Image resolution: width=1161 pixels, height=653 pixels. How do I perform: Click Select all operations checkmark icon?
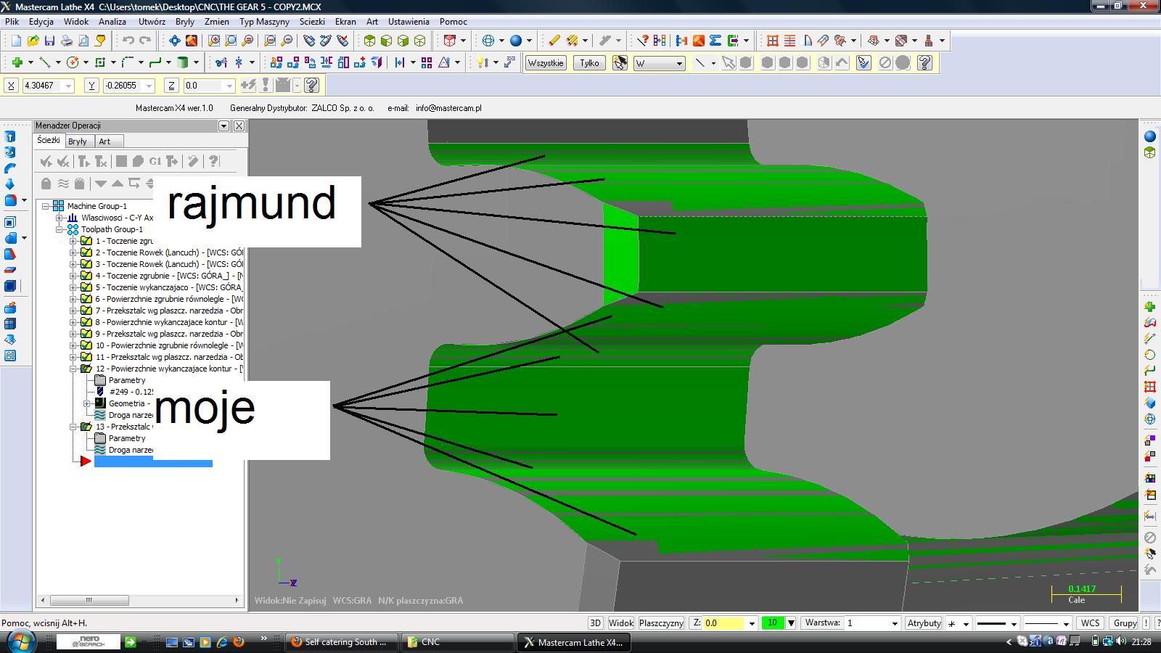[46, 161]
